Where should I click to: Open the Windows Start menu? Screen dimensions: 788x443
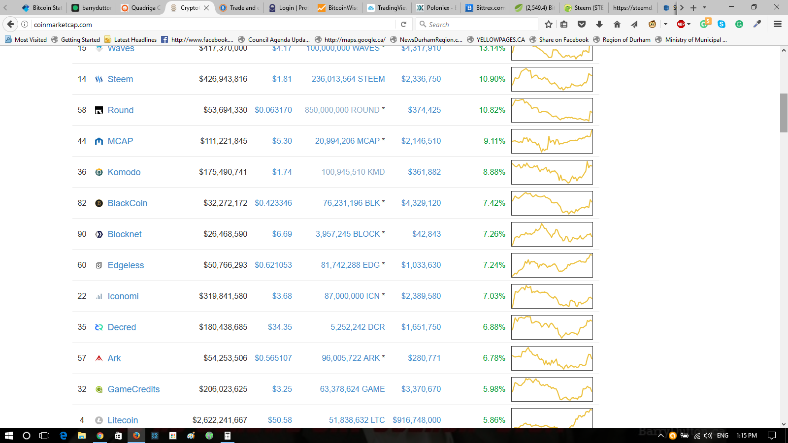(8, 436)
